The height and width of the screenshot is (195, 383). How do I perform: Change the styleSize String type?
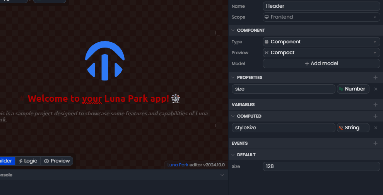pyautogui.click(x=353, y=128)
